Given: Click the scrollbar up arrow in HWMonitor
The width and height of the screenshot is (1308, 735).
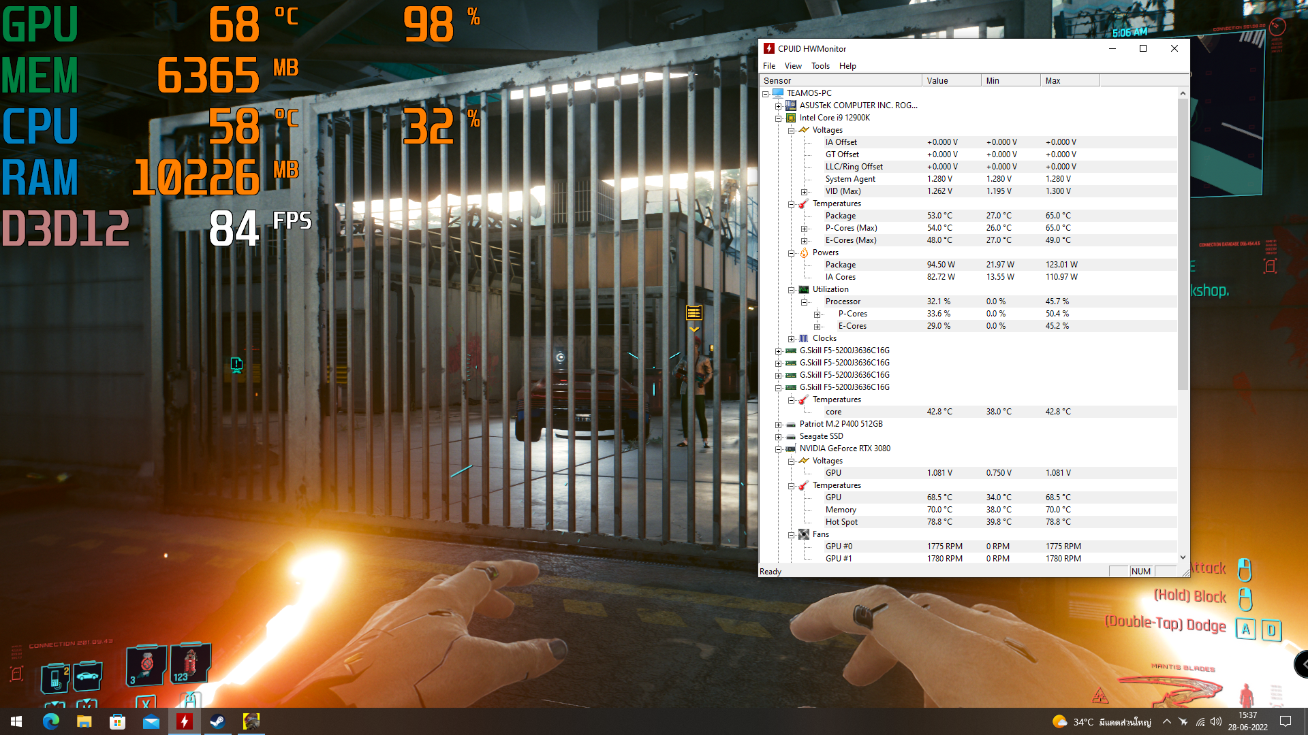Looking at the screenshot, I should click(1183, 93).
